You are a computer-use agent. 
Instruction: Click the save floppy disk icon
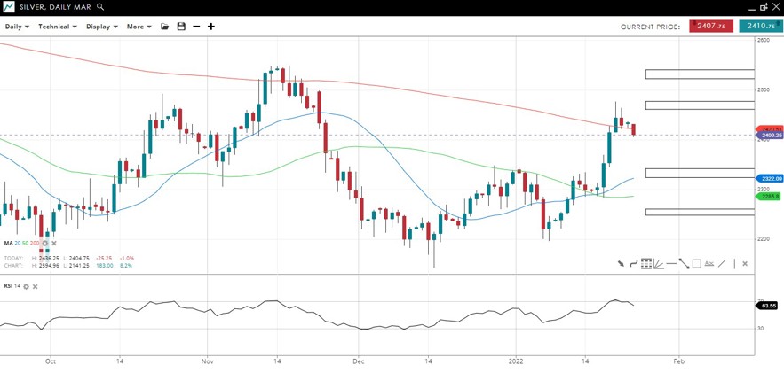181,27
